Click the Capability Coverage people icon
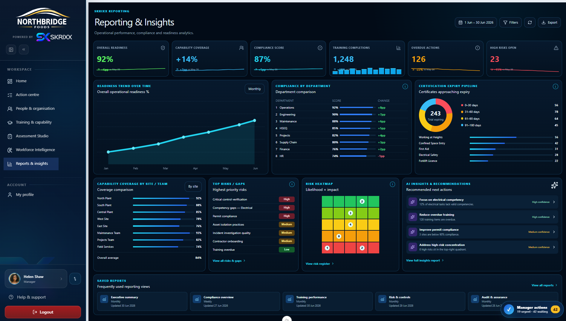Viewport: 566px width, 321px height. tap(241, 48)
